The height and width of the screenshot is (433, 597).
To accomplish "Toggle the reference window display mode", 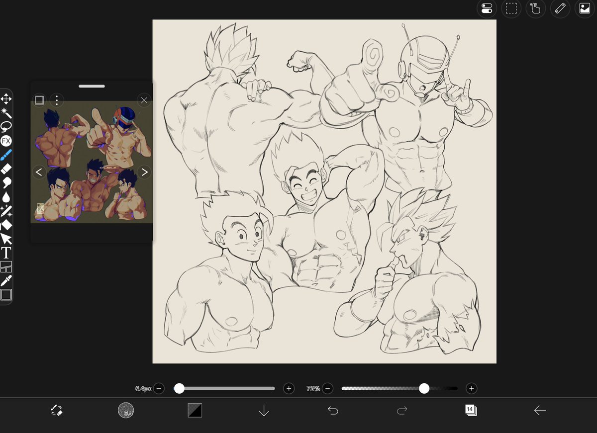I will coord(40,100).
